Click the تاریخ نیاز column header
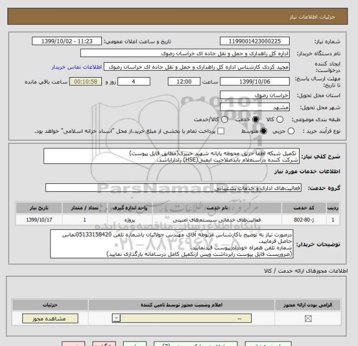Screen dimensions: 358x346 click(39, 207)
